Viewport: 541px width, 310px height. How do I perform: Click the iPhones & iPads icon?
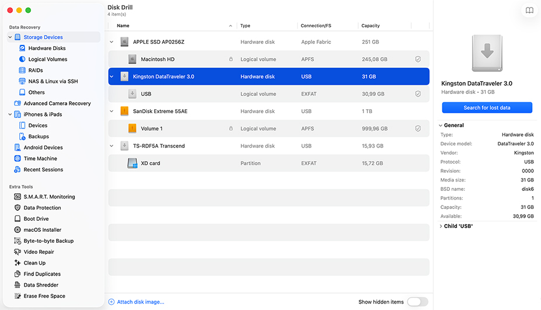pyautogui.click(x=18, y=114)
